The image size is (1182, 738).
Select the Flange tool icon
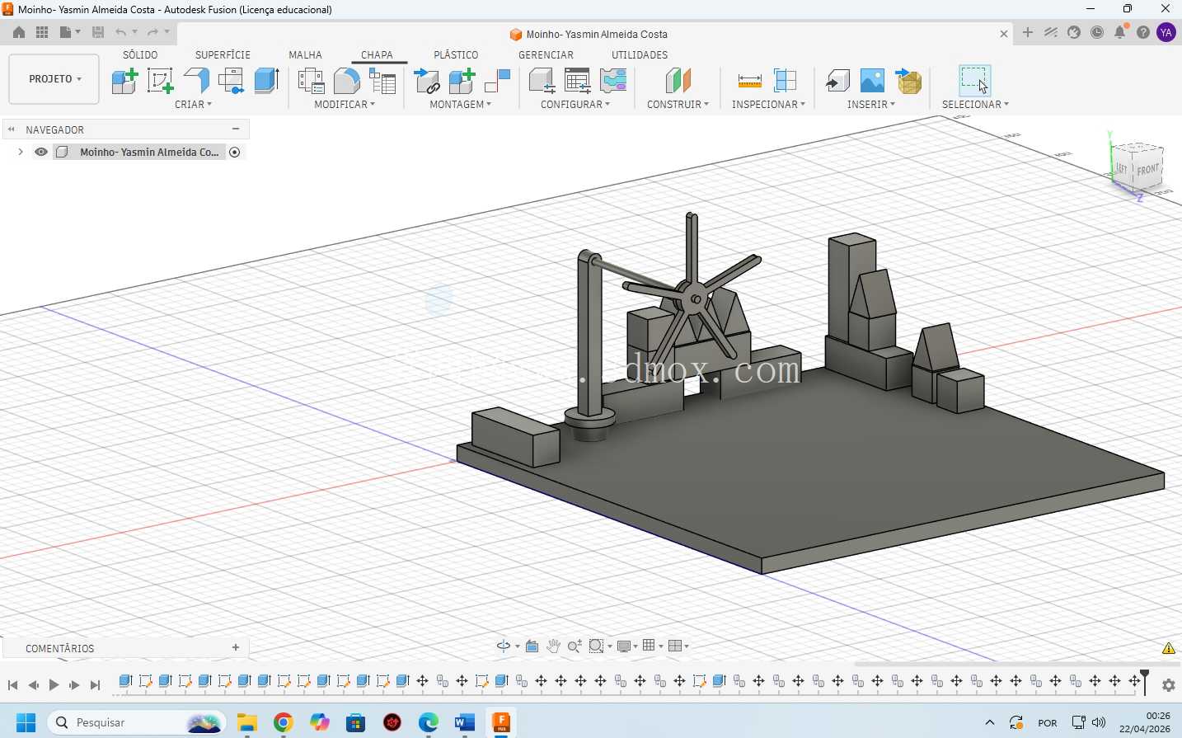pyautogui.click(x=196, y=81)
